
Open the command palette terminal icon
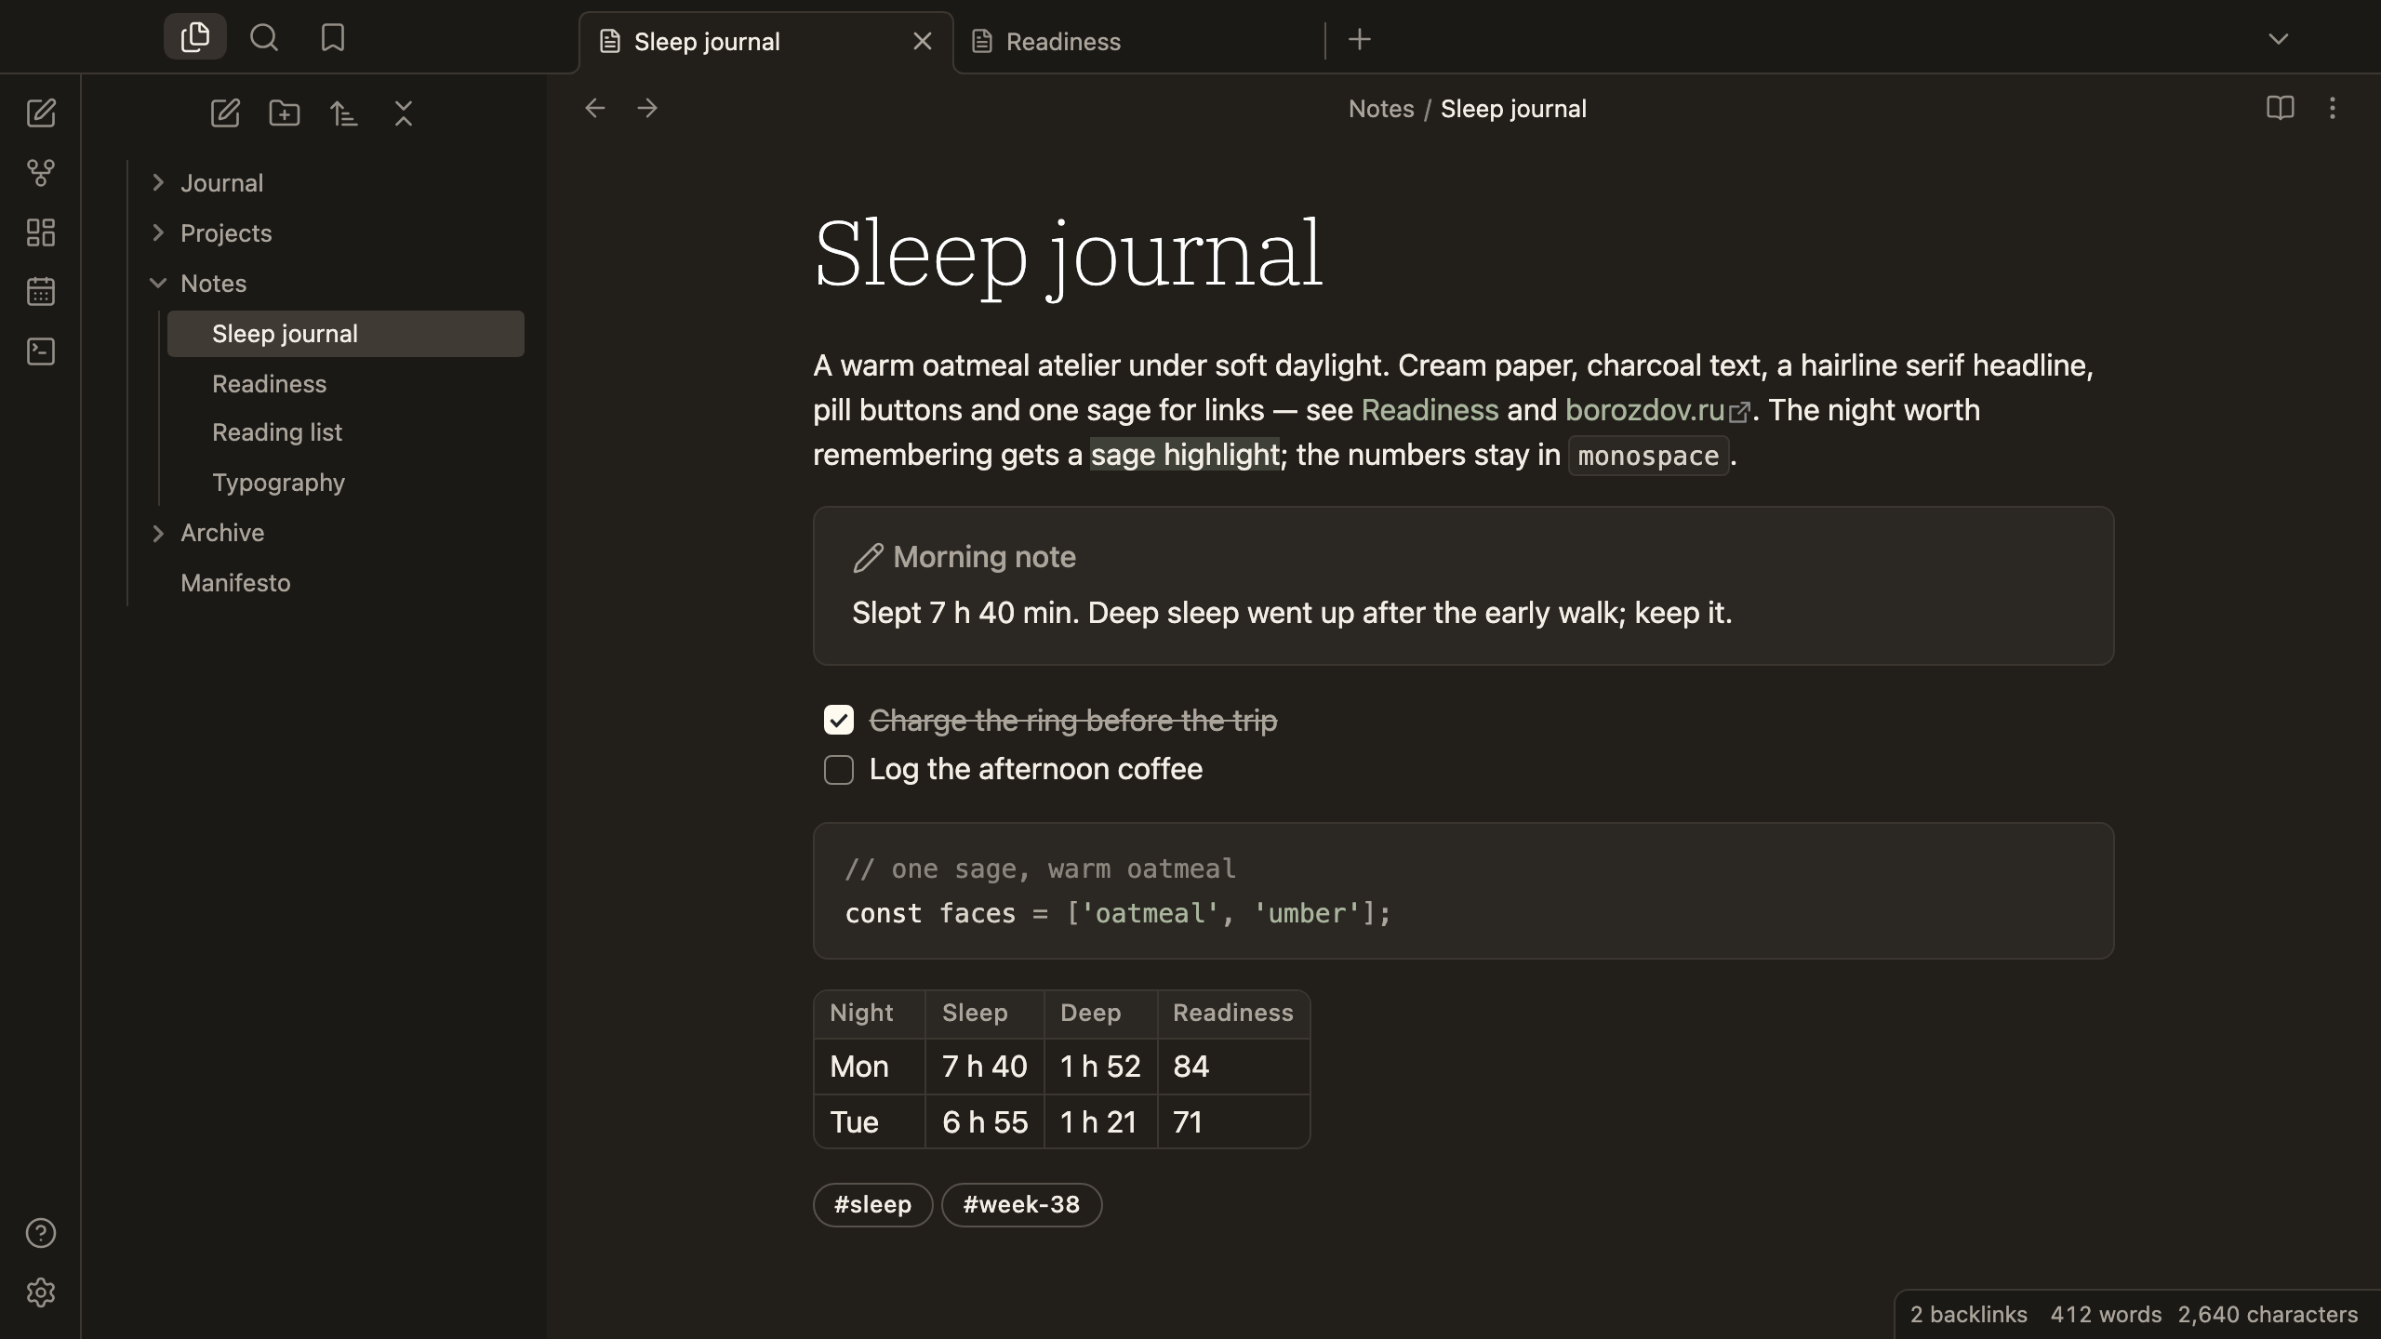(41, 351)
